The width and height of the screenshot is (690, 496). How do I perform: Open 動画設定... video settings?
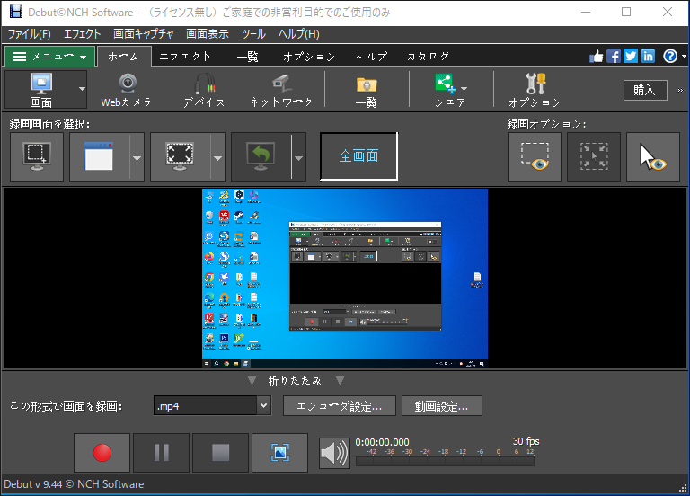click(x=442, y=406)
